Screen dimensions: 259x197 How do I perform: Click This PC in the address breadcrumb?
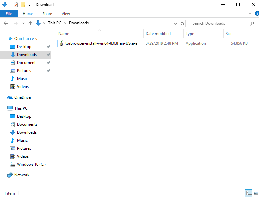pos(54,23)
